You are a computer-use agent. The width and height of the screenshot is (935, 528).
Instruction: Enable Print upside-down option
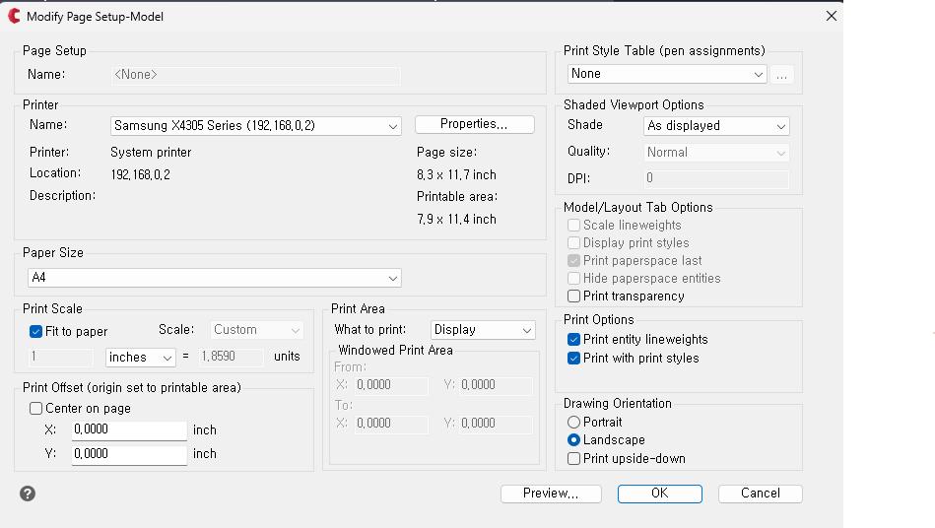point(574,458)
